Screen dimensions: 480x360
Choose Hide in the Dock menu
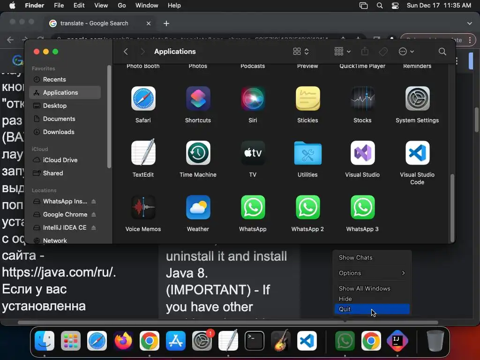tap(372, 299)
